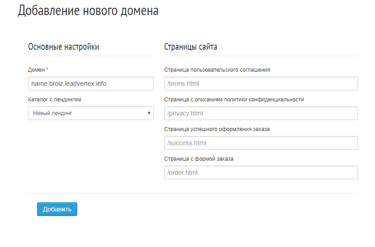
Task: Click the dropdown arrow next to Новый лендинг
Action: point(149,113)
